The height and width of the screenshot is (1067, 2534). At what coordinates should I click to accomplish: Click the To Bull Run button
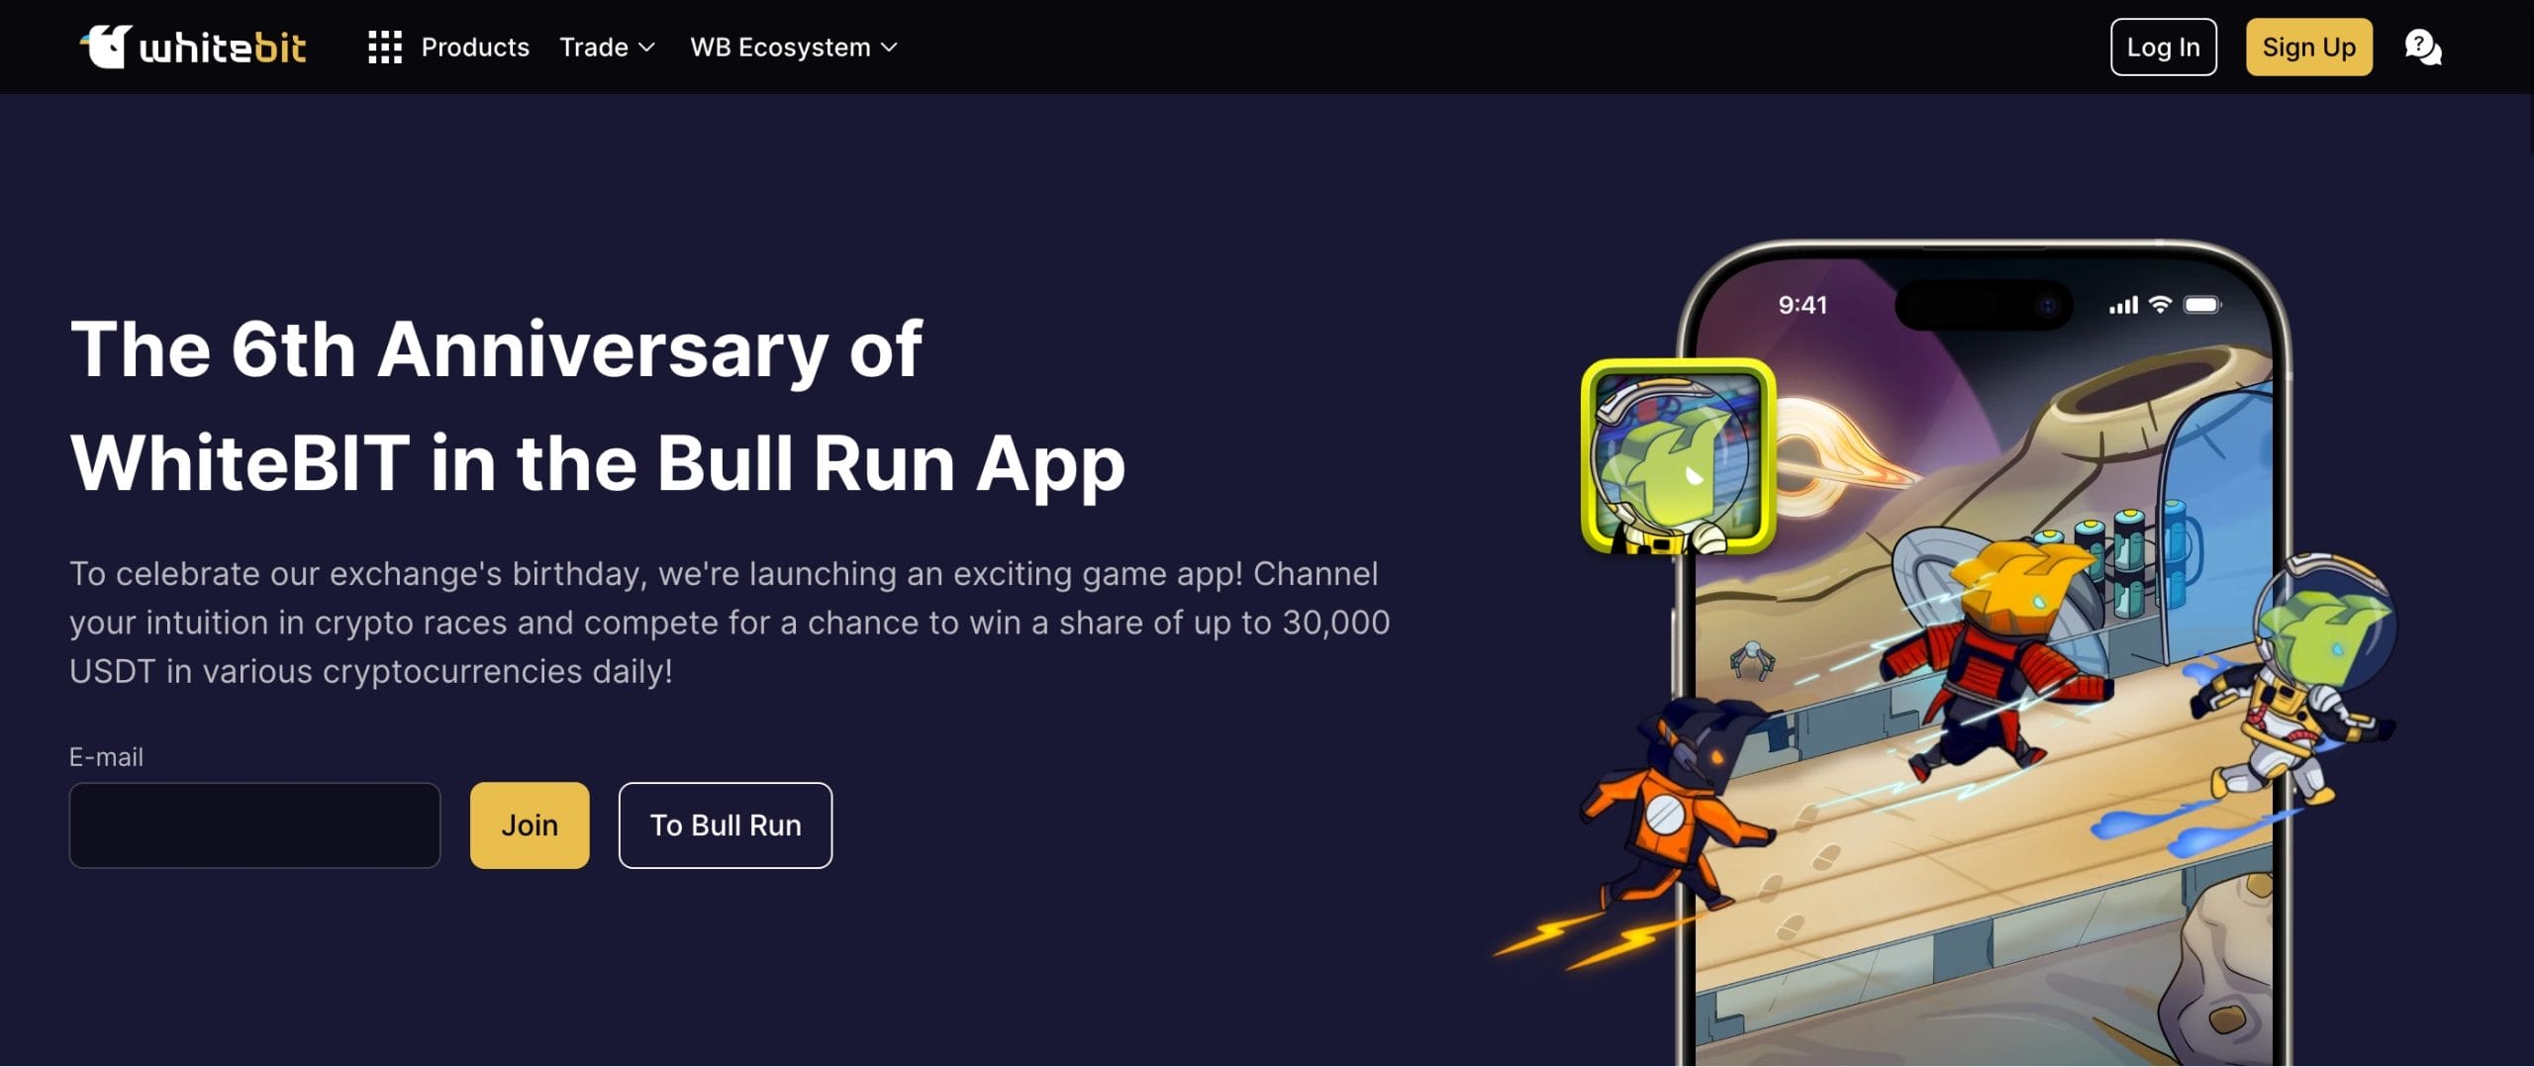click(726, 824)
